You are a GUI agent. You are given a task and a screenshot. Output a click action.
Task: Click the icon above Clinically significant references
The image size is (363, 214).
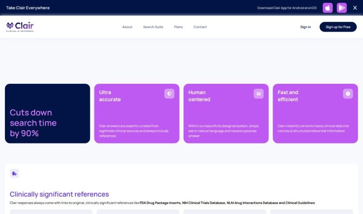point(15,173)
